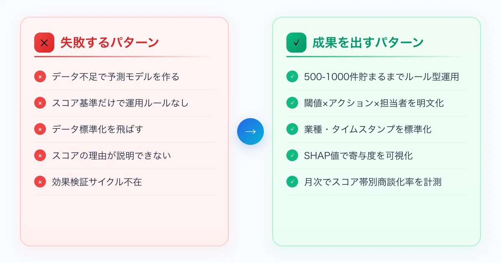Viewport: 501px width, 263px height.
Task: Click the text SHAP値で寄与度を可視化
Action: [358, 156]
